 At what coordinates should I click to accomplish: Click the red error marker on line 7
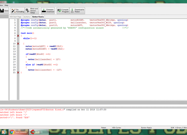click(18, 36)
